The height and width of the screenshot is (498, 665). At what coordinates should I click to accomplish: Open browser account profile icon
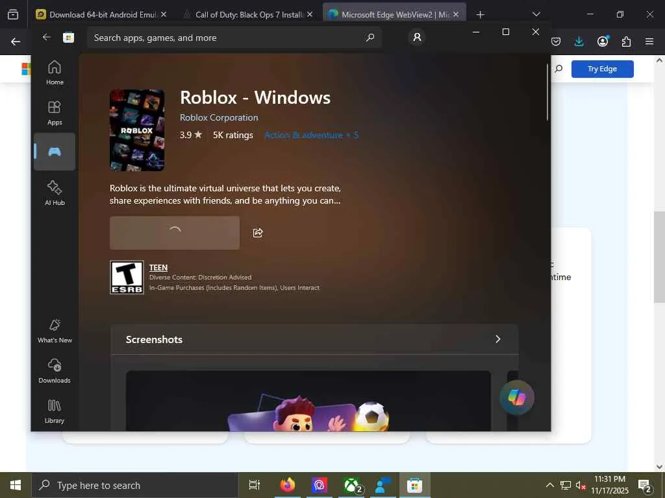tap(603, 41)
